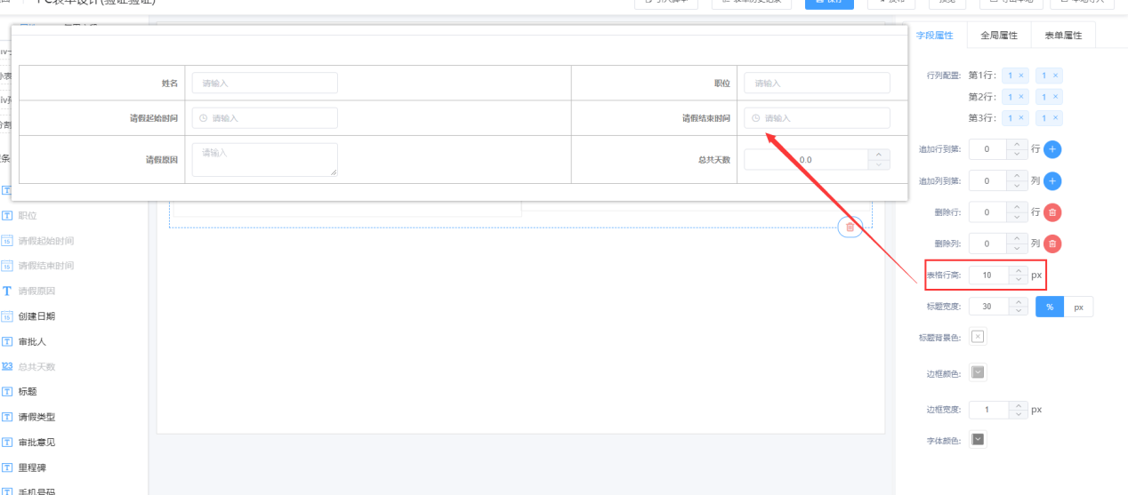The height and width of the screenshot is (495, 1128).
Task: Select the 职位 field icon in the left list
Action: click(7, 216)
